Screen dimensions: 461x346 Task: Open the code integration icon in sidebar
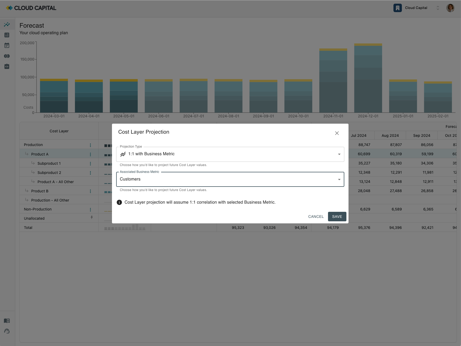pyautogui.click(x=7, y=66)
